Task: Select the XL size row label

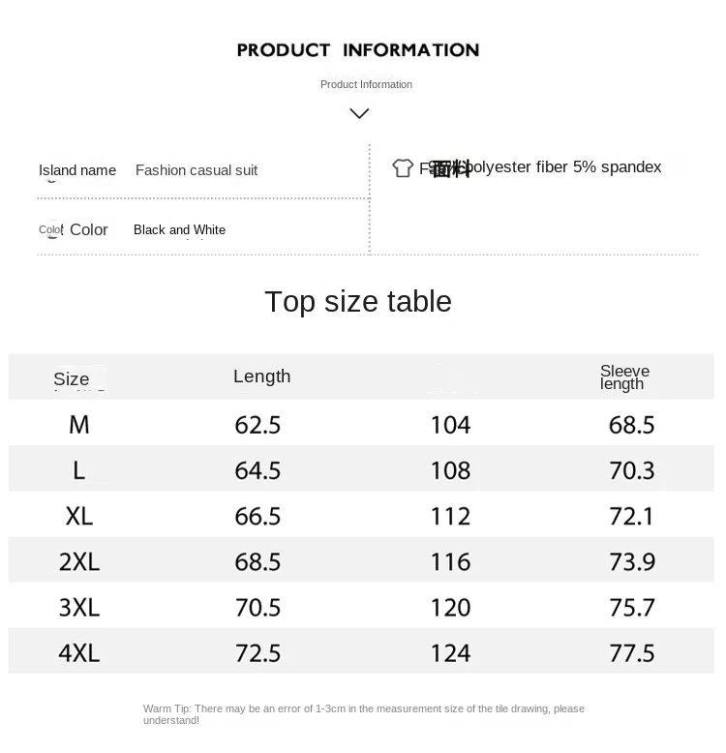Action: pos(79,516)
